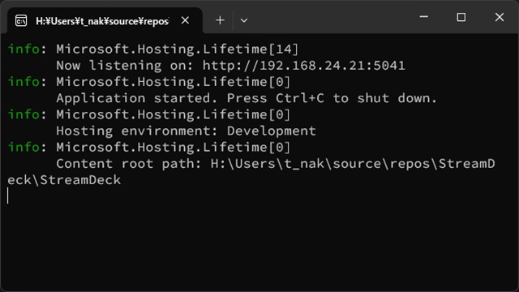The height and width of the screenshot is (292, 519).
Task: Click the Microsoft.Hosting.Lifetime[14] text
Action: (178, 49)
